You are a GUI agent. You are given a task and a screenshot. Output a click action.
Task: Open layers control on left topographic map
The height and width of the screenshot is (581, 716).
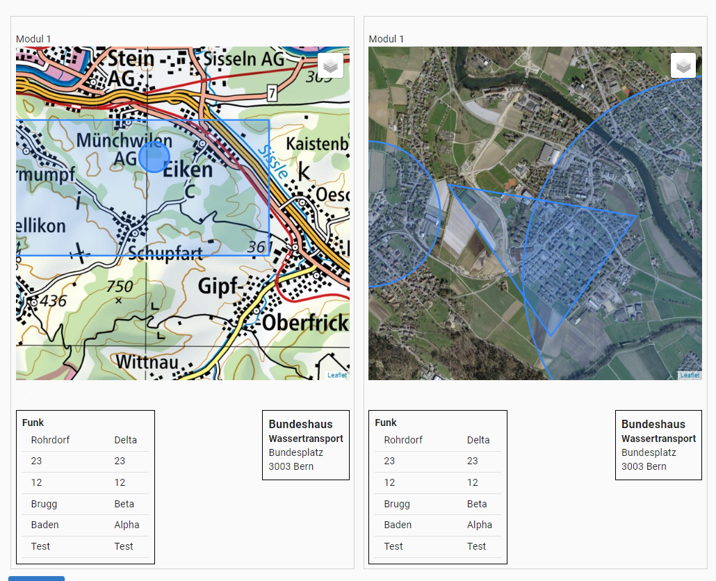[x=330, y=66]
